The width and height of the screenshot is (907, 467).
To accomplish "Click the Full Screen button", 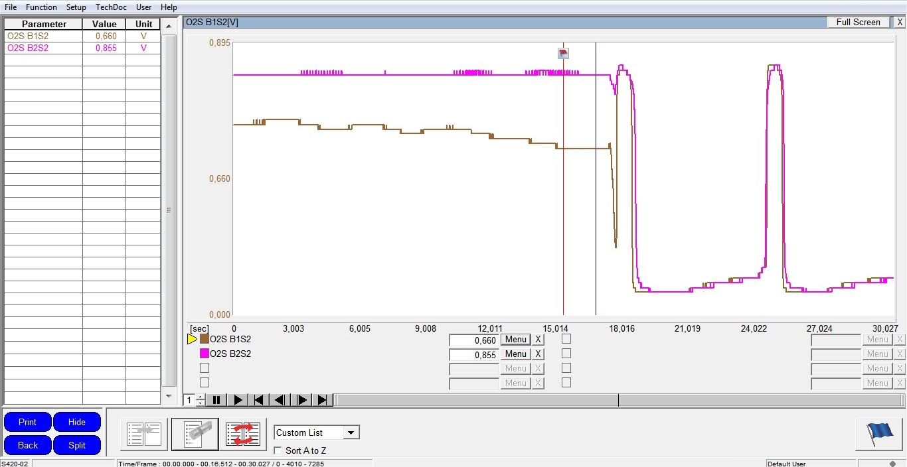I will coord(858,22).
